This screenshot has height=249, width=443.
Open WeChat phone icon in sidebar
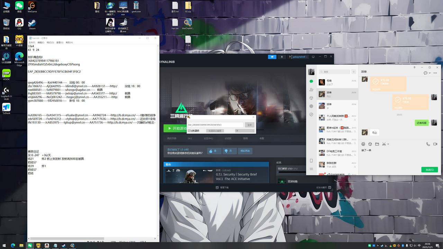(311, 161)
